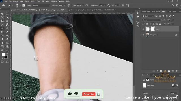Toggle symmetry paint butterfly icon
This screenshot has height=101, width=181.
pos(128,6)
